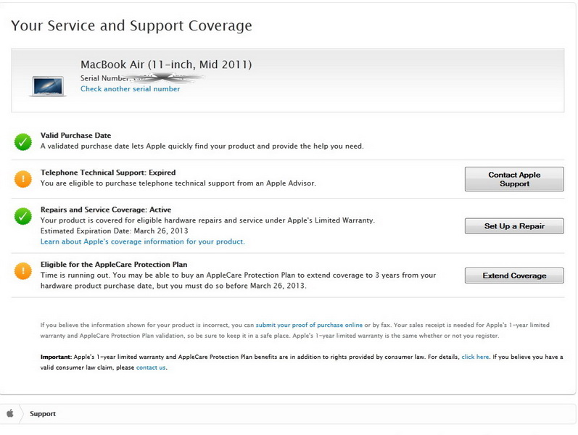Follow the submit your proof of purchase online link
Image resolution: width=578 pixels, height=435 pixels.
[309, 325]
